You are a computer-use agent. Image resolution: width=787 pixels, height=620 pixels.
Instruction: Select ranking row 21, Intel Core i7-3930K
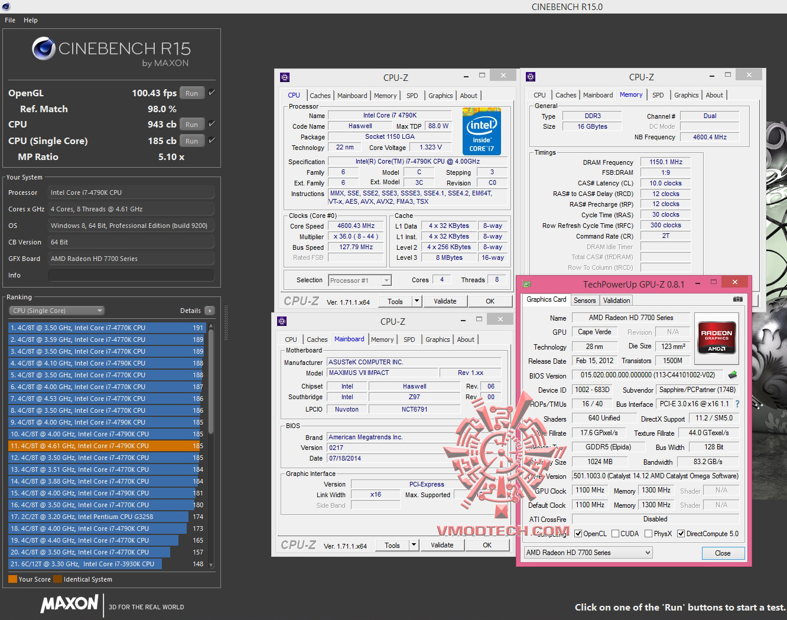[106, 564]
